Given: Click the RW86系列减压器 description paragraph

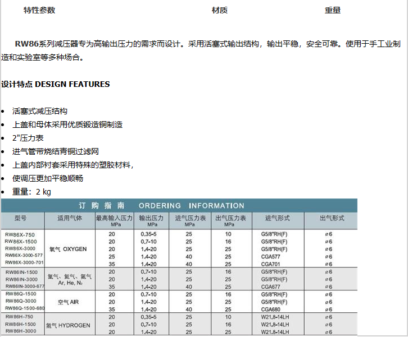Looking at the screenshot, I should pos(201,50).
